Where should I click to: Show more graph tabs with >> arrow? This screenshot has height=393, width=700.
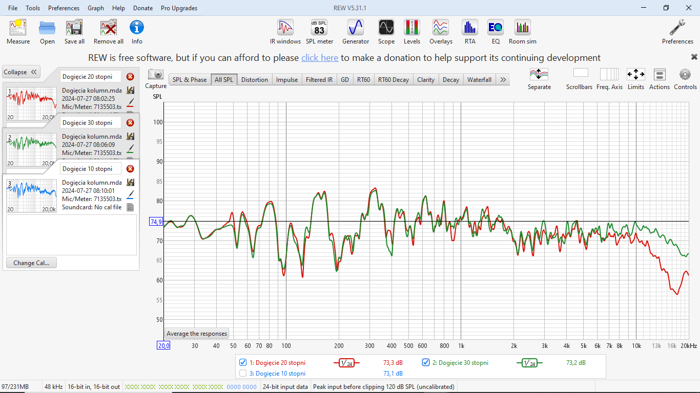pyautogui.click(x=503, y=79)
